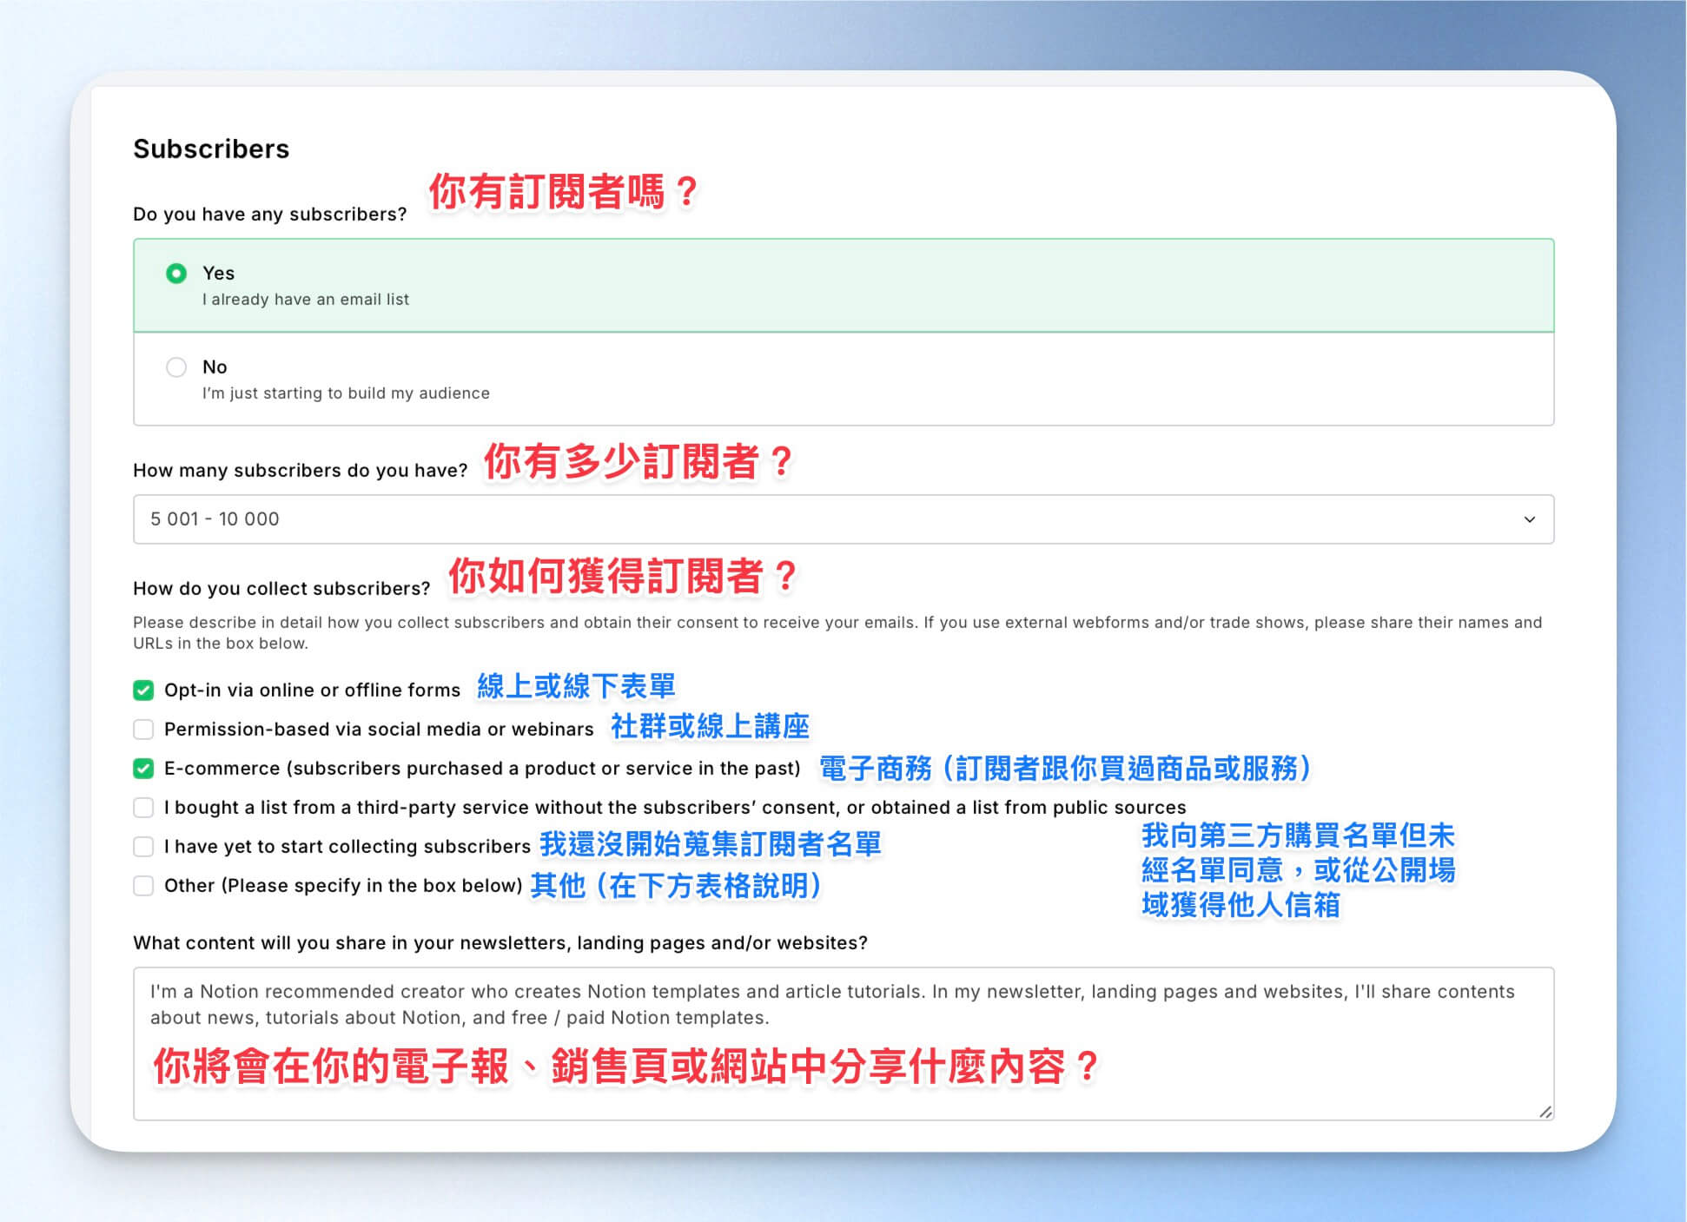Click the '5 001 - 10 000' selected value
Viewport: 1687px width, 1222px height.
[215, 519]
